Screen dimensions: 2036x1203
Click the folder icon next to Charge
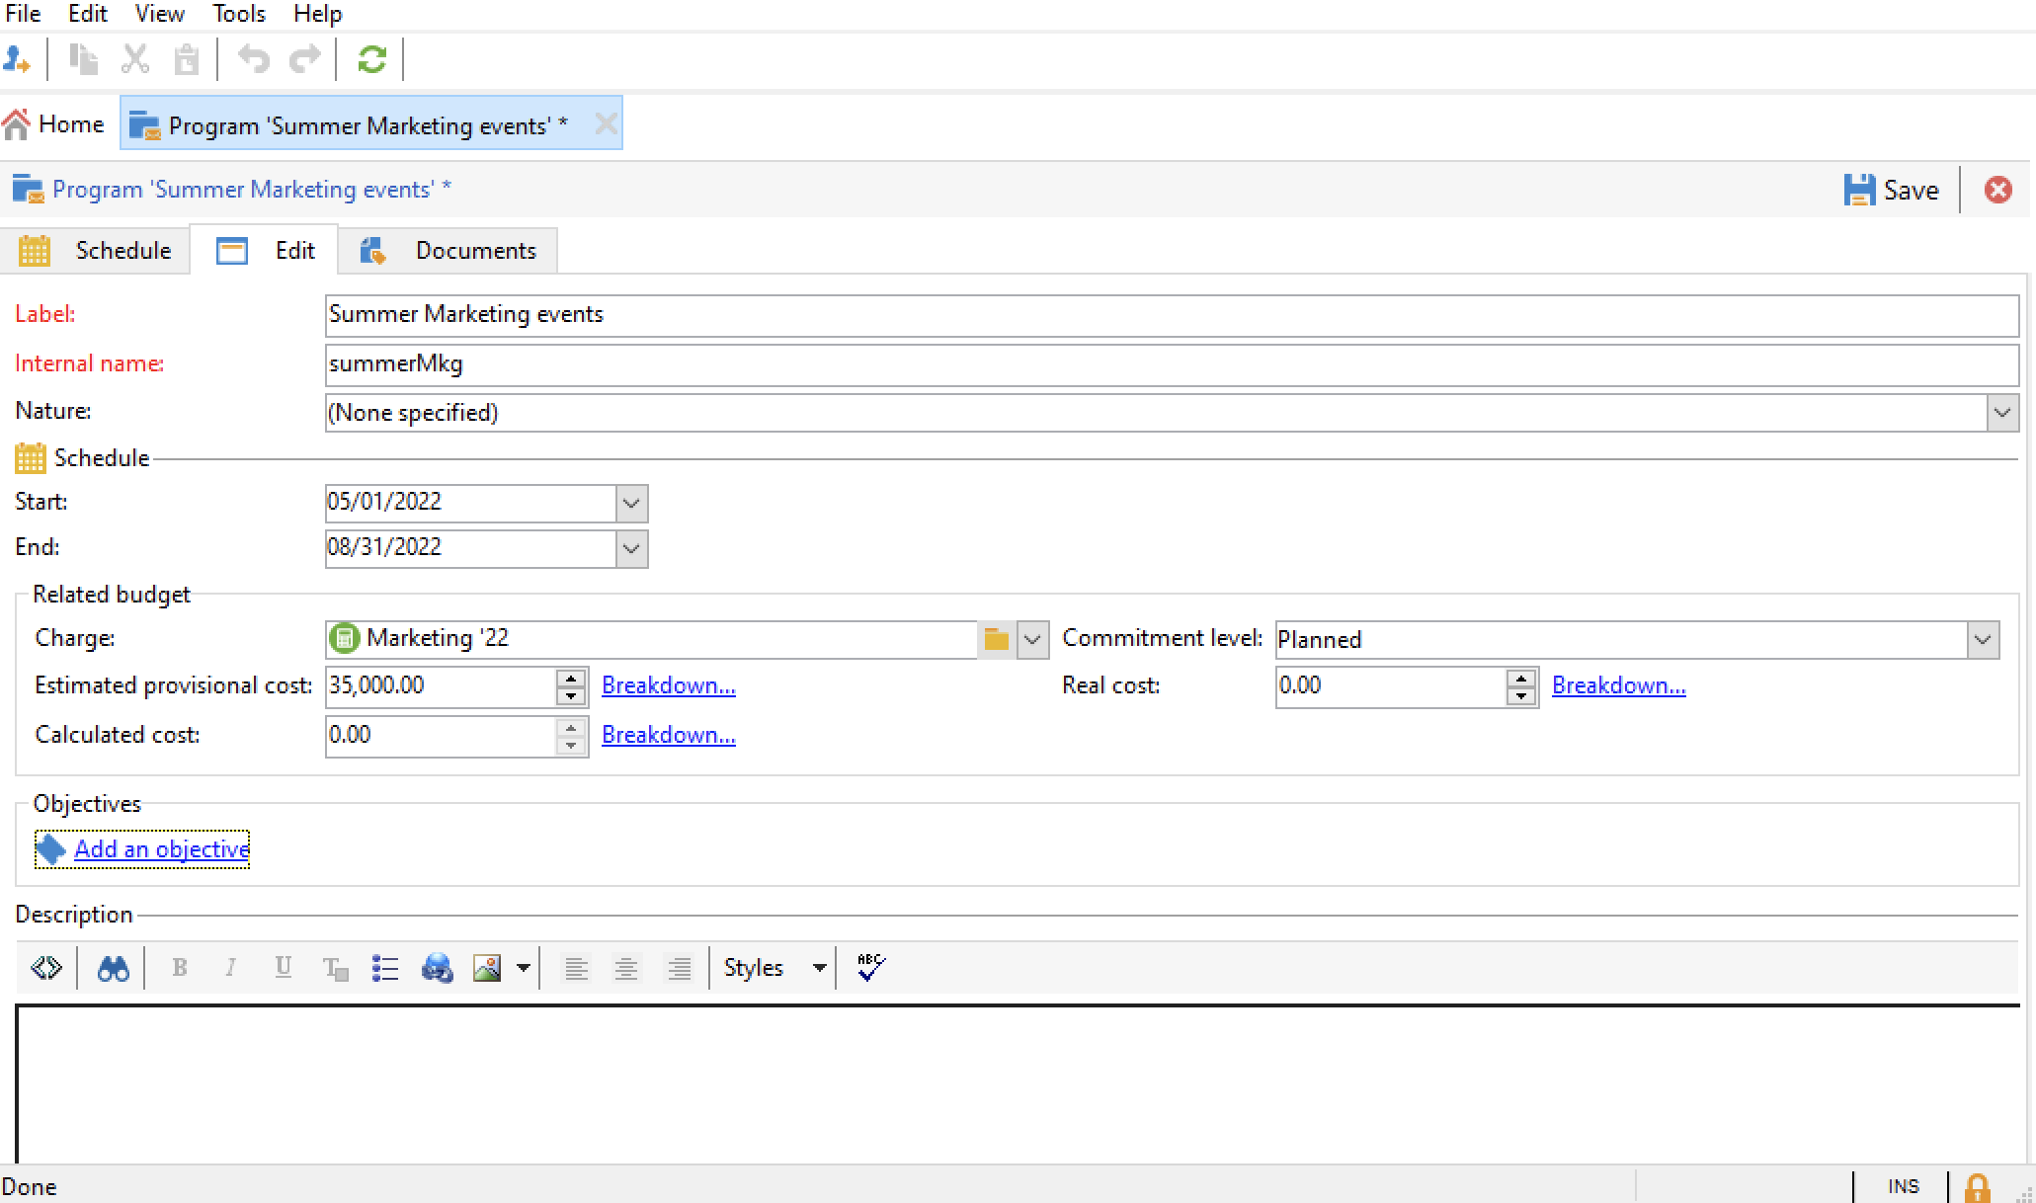point(996,640)
